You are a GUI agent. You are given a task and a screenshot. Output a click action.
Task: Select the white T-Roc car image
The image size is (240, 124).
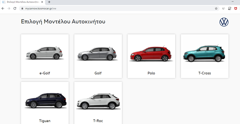point(98,101)
